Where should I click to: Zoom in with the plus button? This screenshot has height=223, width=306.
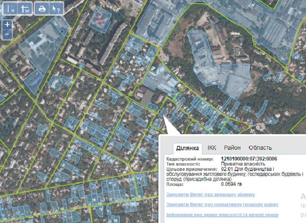pos(8,24)
